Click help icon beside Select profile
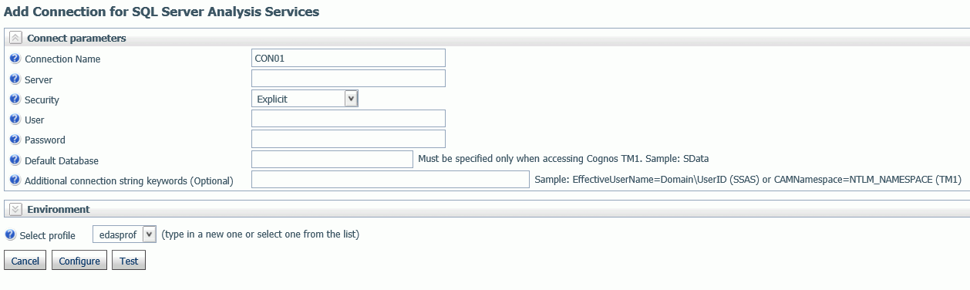This screenshot has width=970, height=290. 10,234
